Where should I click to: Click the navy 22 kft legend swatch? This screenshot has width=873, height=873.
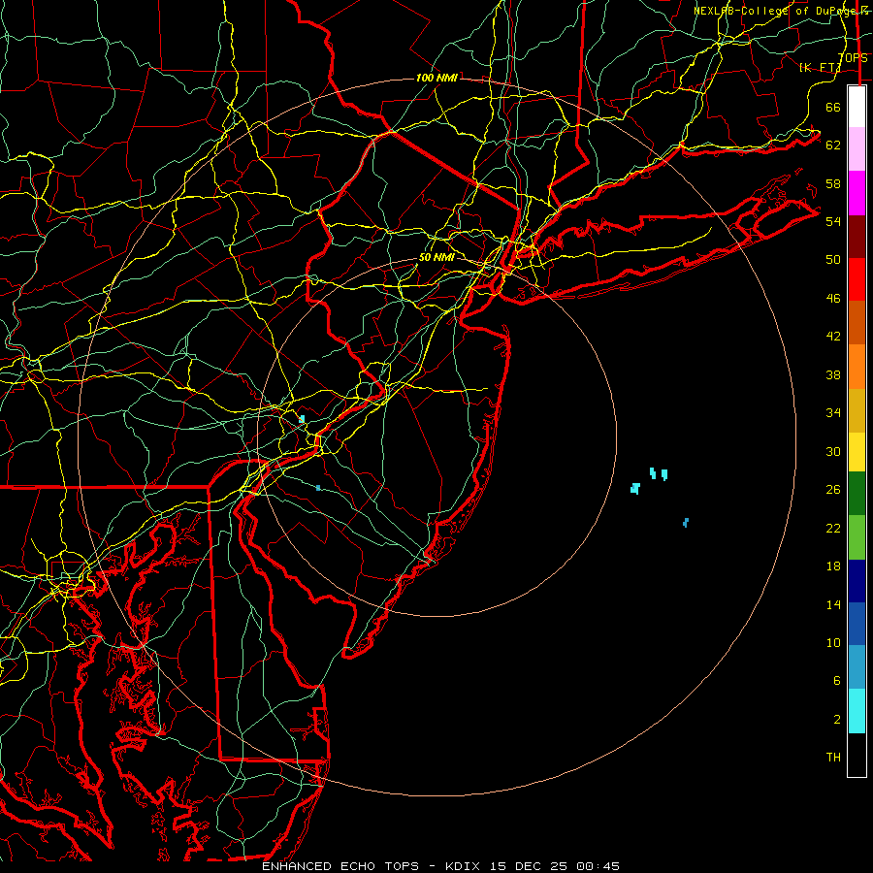coord(857,581)
